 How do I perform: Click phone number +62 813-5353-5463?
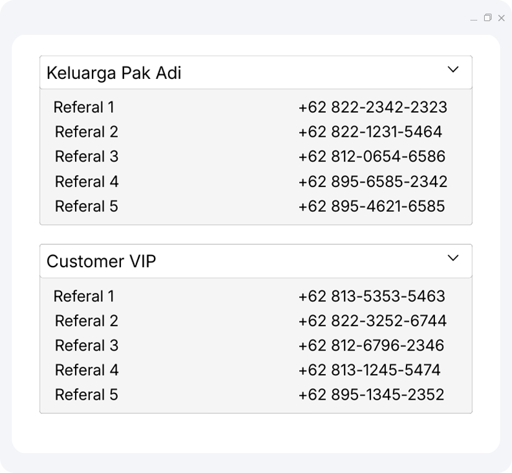[x=371, y=296]
